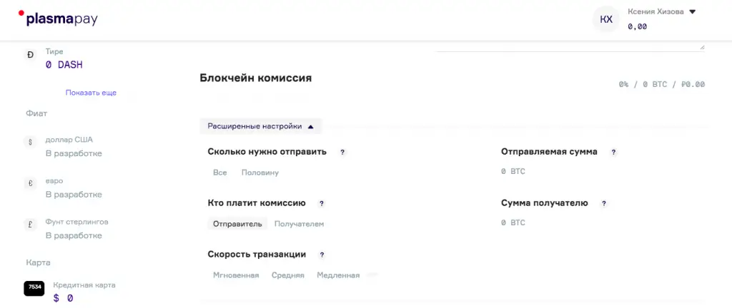This screenshot has width=732, height=308.
Task: Click the 0,00 balance in header
Action: click(x=637, y=26)
